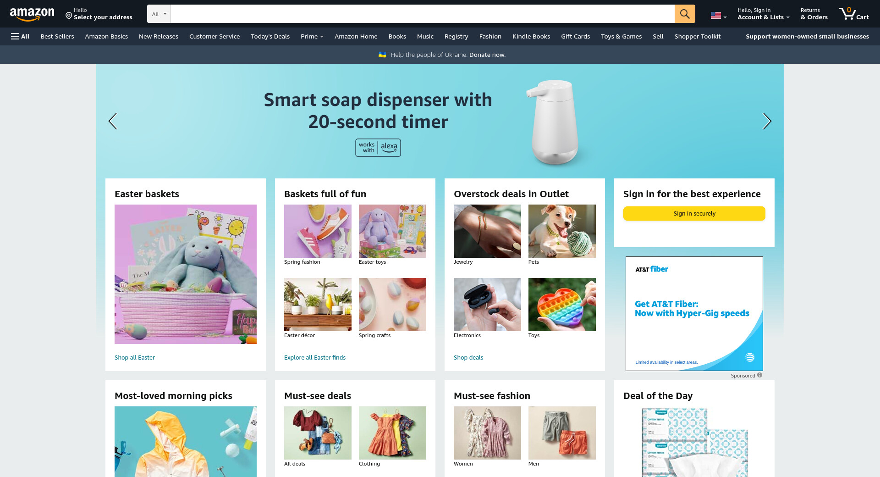Open the Prime dropdown in navigation
The width and height of the screenshot is (880, 477).
pos(312,36)
